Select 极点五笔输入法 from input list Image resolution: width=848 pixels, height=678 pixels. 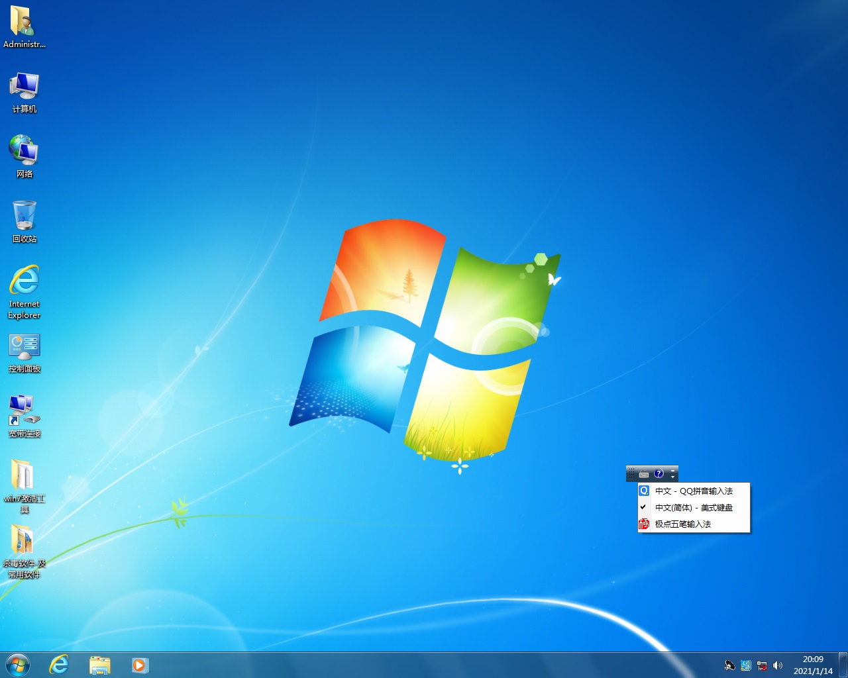(x=682, y=524)
